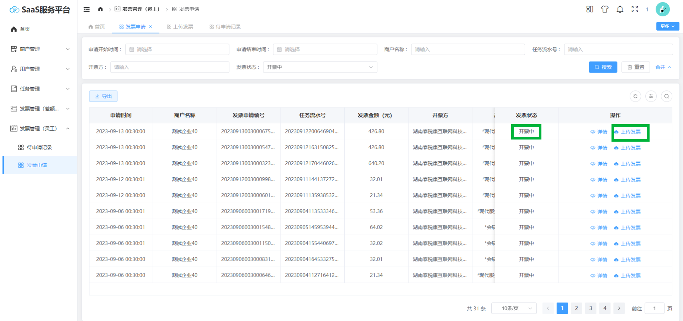The image size is (683, 321).
Task: Open the 10条/页 page size dropdown
Action: 514,308
